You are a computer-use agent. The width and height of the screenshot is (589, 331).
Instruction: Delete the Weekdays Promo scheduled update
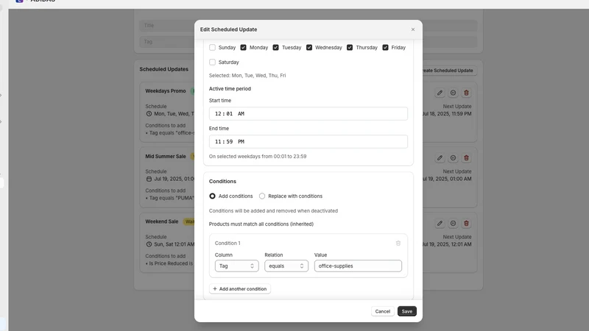[x=466, y=93]
